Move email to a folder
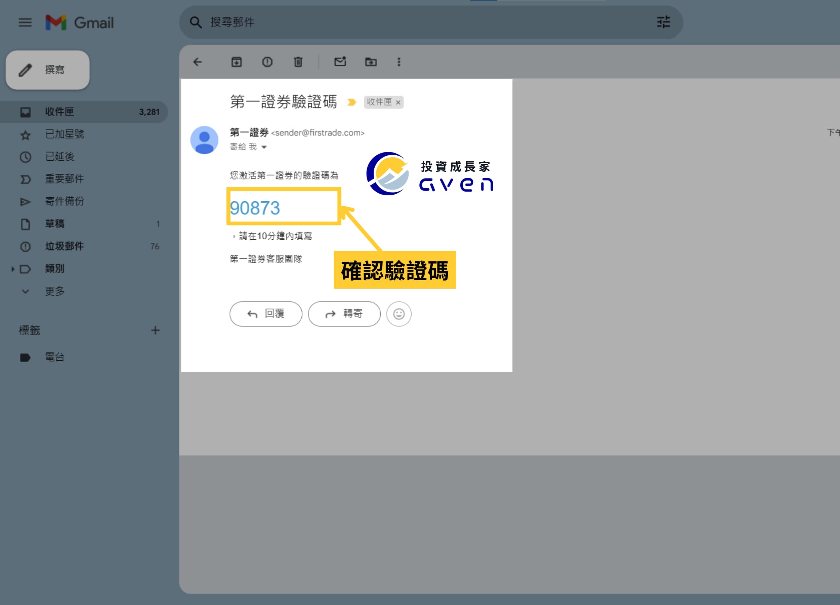 [371, 62]
